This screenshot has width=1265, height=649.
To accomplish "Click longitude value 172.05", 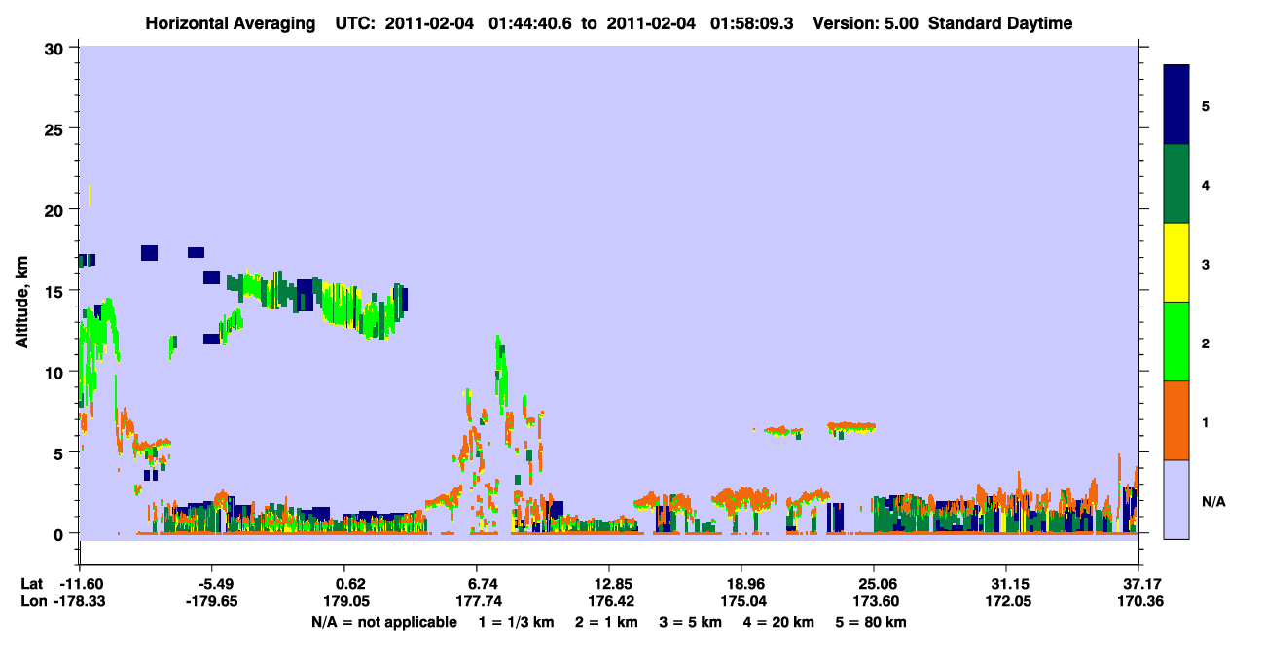I will coord(1006,601).
